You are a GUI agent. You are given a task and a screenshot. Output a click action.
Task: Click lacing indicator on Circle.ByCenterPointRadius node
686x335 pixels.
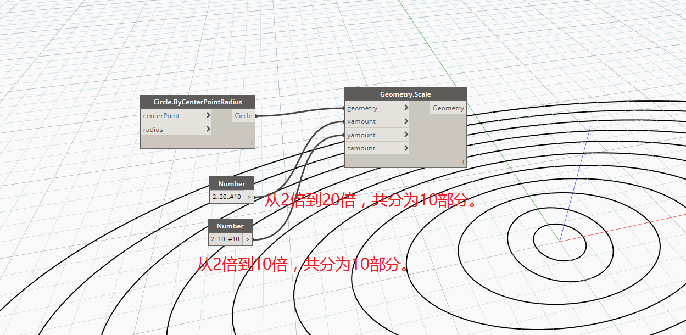coord(252,143)
